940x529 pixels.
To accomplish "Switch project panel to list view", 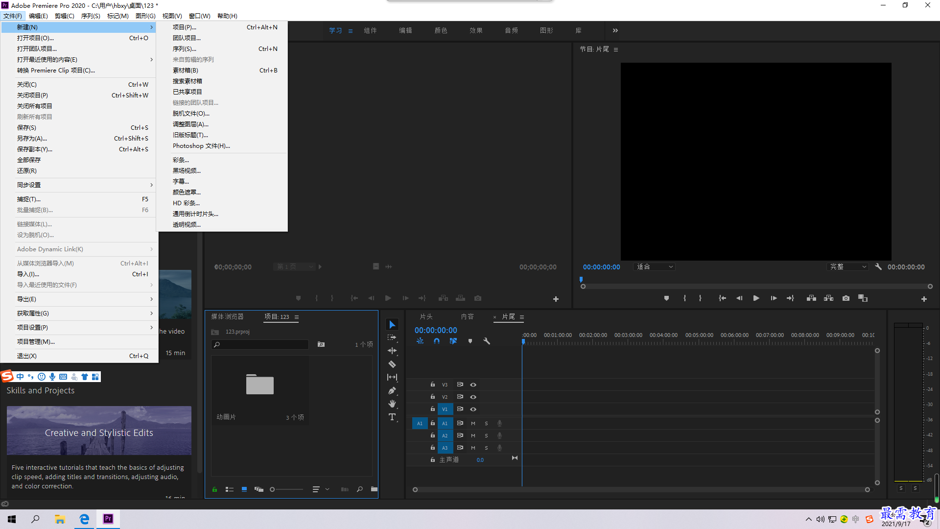I will tap(229, 489).
